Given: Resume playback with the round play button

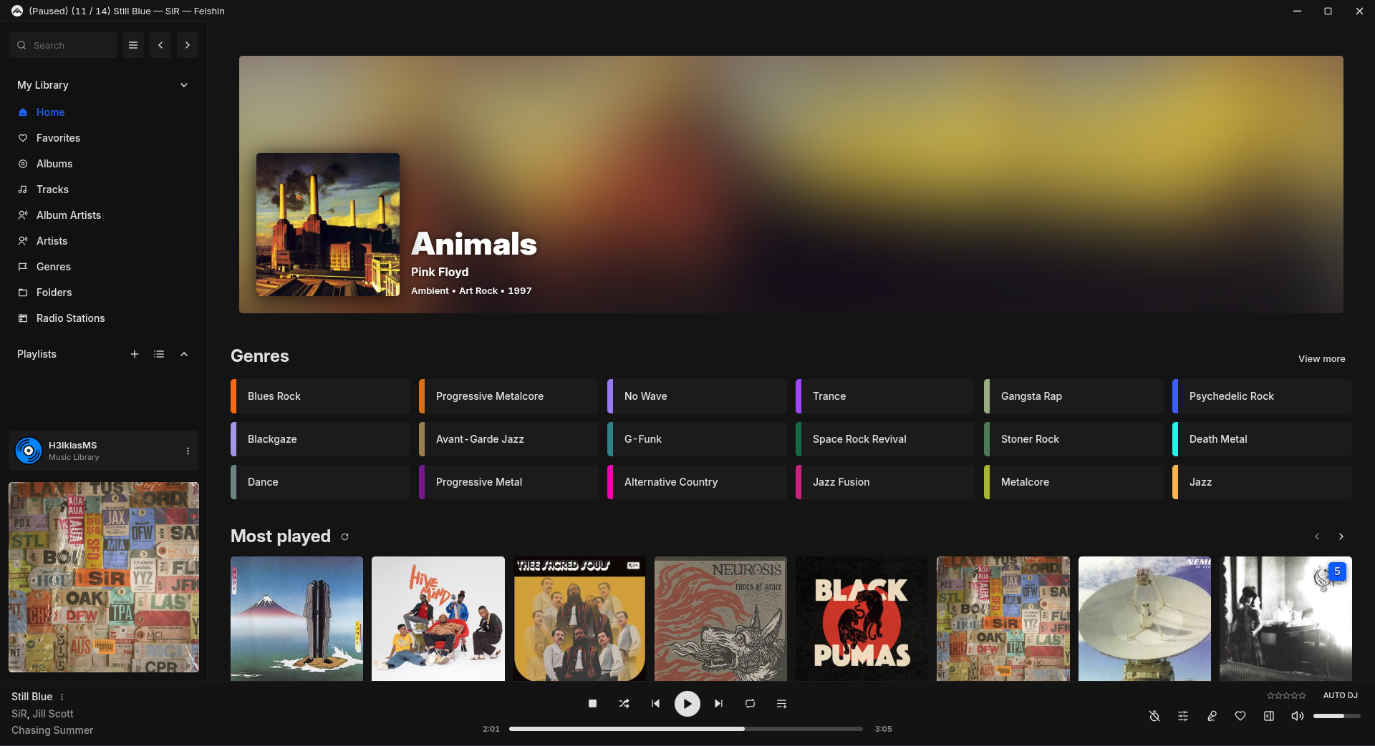Looking at the screenshot, I should coord(687,704).
